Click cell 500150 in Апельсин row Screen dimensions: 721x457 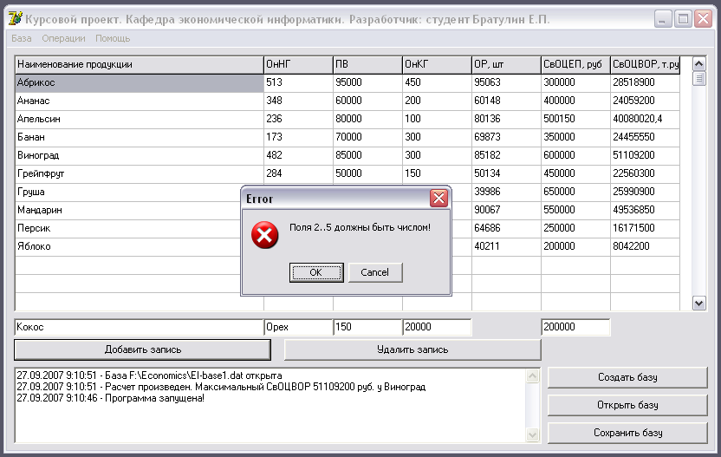[575, 119]
